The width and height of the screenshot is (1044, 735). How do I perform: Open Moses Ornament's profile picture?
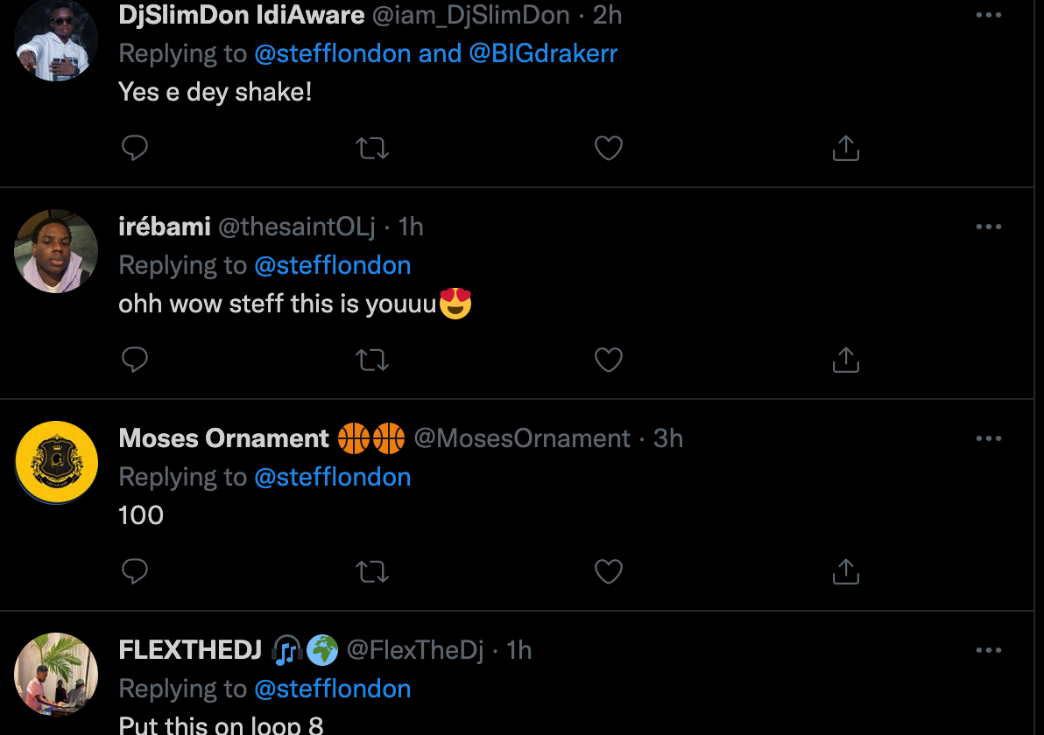(56, 462)
